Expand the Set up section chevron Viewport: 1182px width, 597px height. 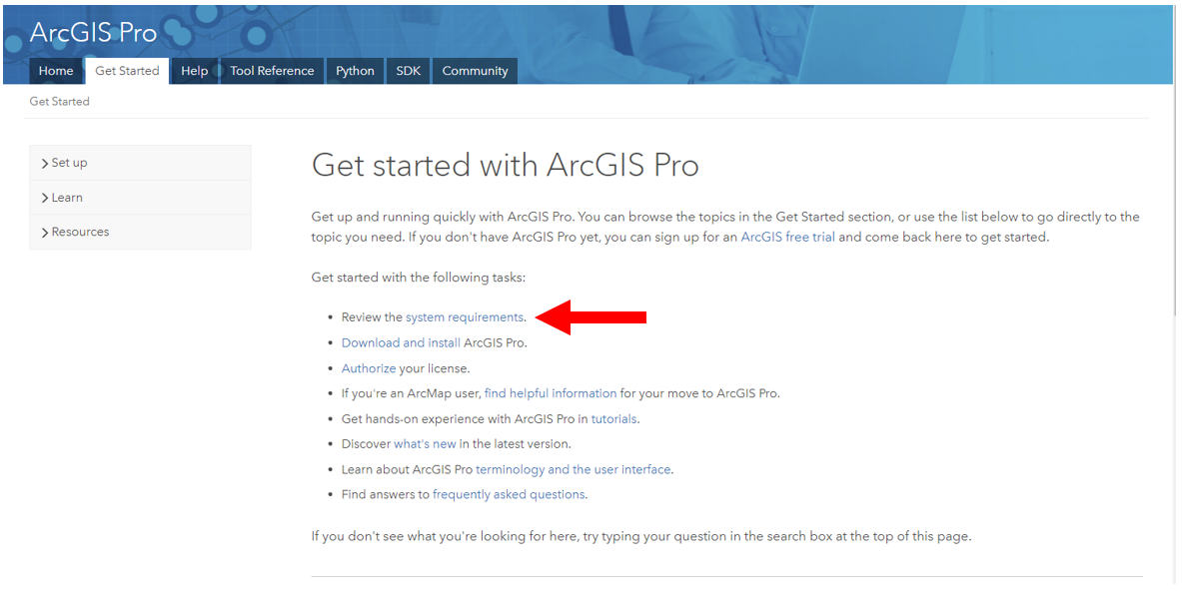click(45, 164)
